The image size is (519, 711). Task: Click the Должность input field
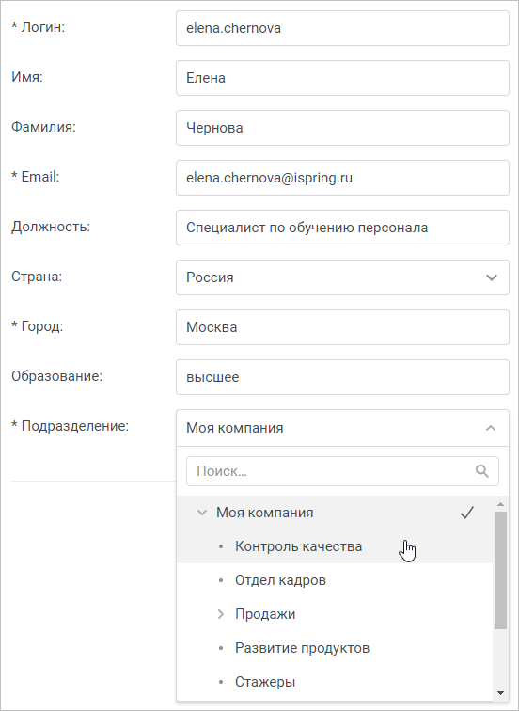(x=342, y=228)
